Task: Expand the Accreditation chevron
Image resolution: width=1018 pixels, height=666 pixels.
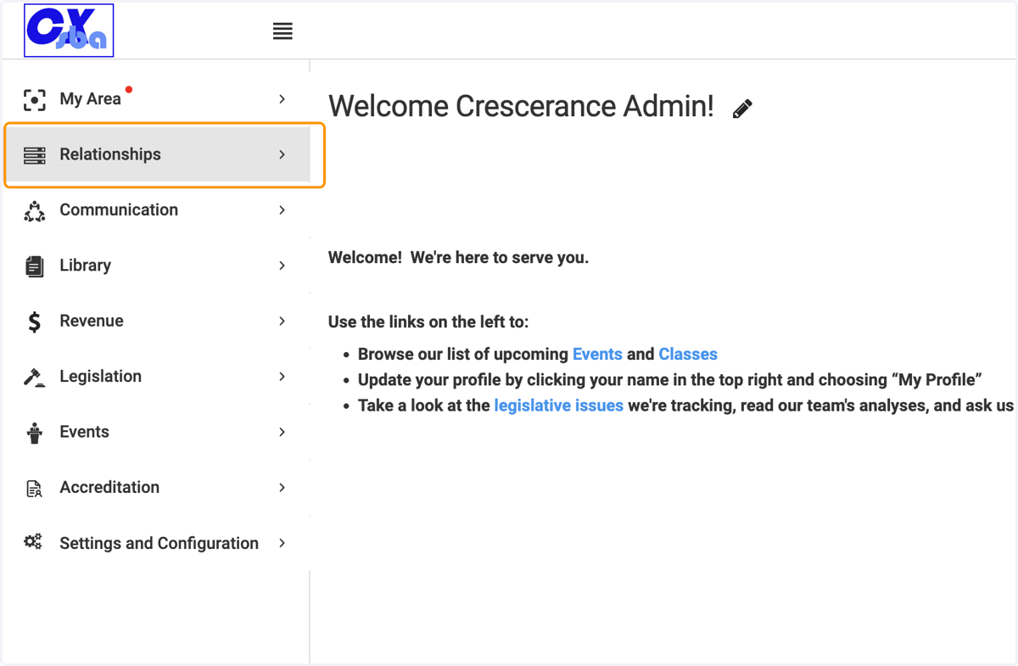Action: [282, 487]
